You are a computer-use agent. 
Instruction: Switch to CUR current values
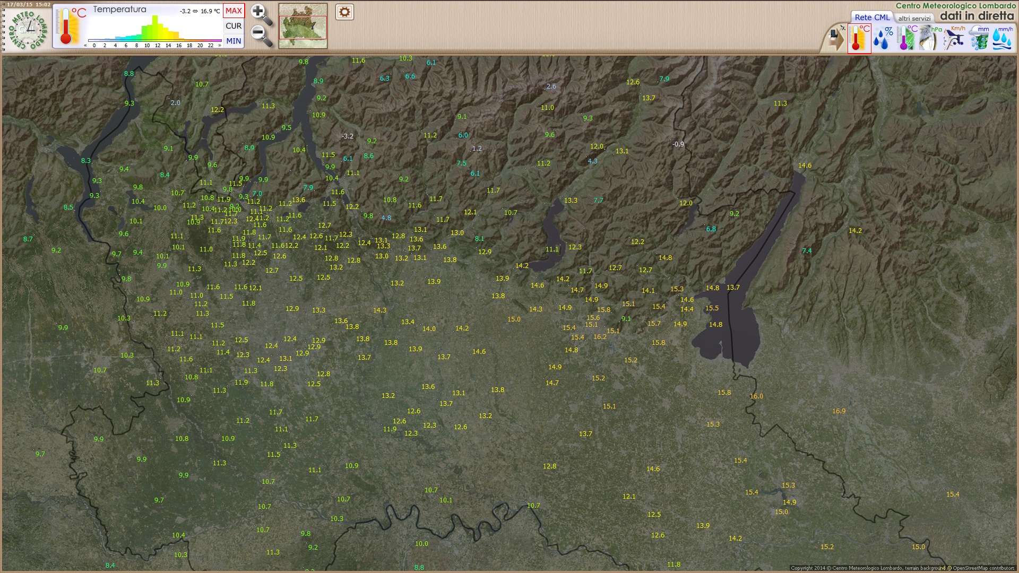coord(234,25)
